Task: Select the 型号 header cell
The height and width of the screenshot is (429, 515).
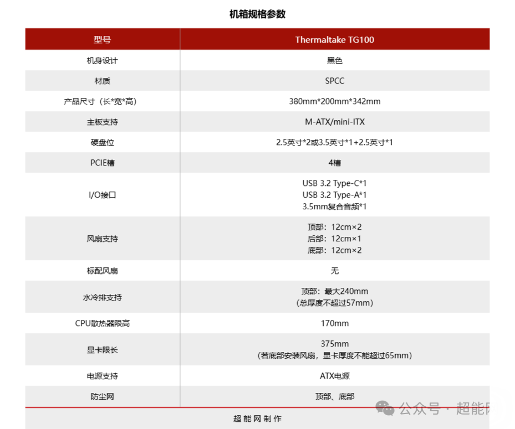Action: (x=101, y=39)
